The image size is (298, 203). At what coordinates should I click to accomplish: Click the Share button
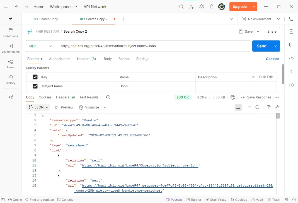[x=272, y=32]
